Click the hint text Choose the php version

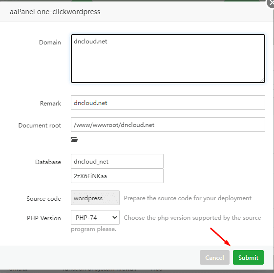(x=166, y=223)
